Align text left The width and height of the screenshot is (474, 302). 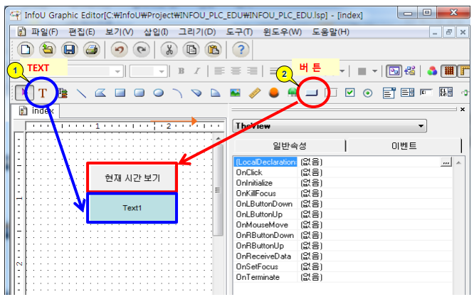tap(219, 71)
